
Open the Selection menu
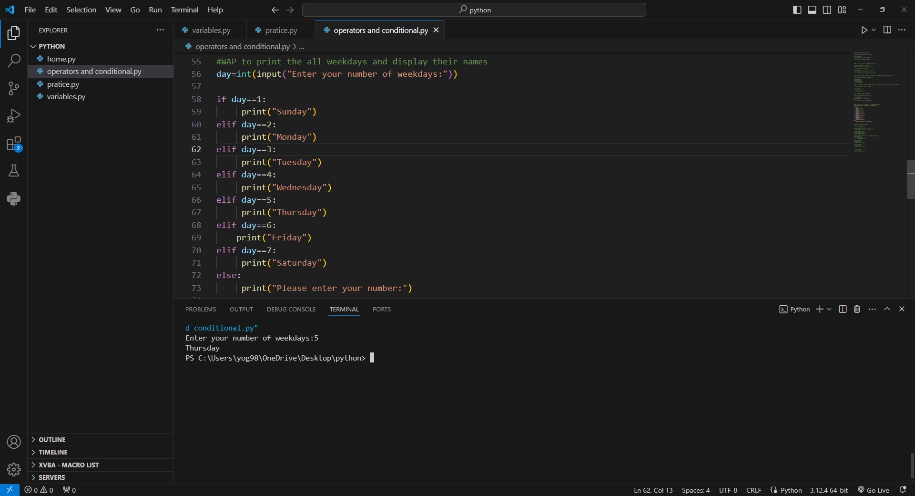(x=81, y=10)
